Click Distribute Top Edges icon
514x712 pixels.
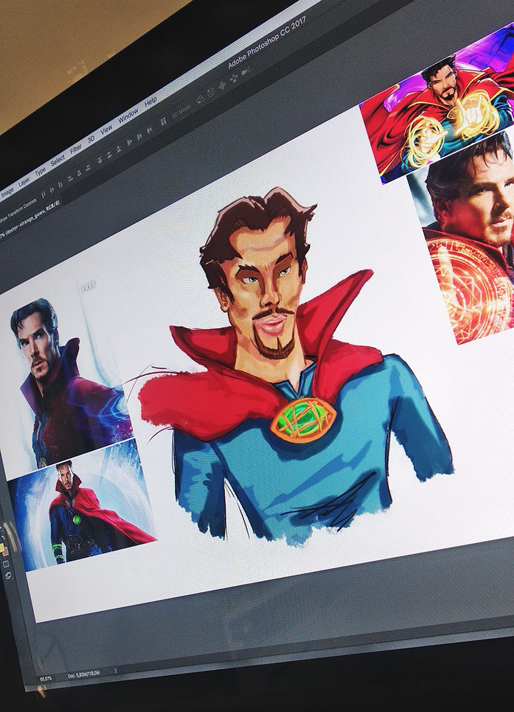pos(99,160)
